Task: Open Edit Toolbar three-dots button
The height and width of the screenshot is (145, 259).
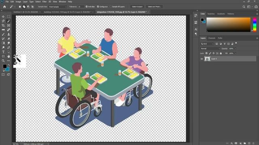Action: click(8, 61)
